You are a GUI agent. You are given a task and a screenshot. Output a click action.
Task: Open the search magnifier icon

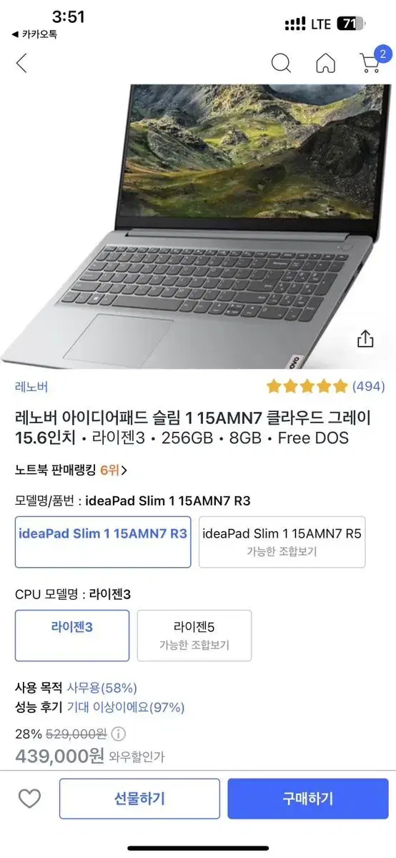(x=281, y=63)
